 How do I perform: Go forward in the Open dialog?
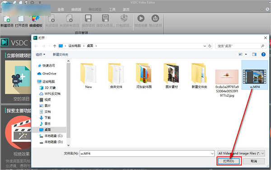[x=43, y=46]
